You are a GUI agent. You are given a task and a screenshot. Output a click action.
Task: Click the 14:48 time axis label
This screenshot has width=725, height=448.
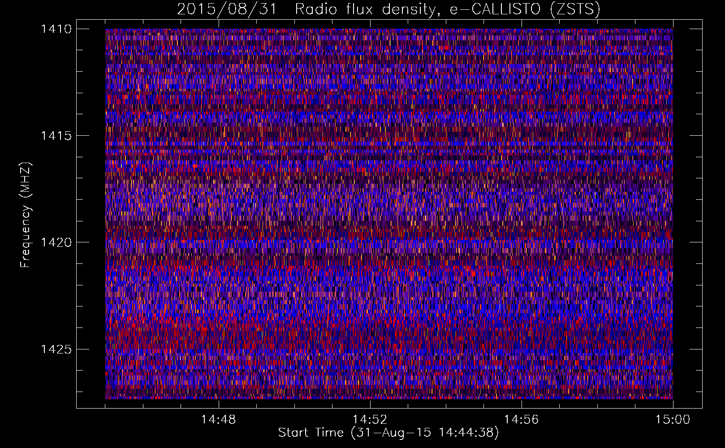pyautogui.click(x=219, y=420)
